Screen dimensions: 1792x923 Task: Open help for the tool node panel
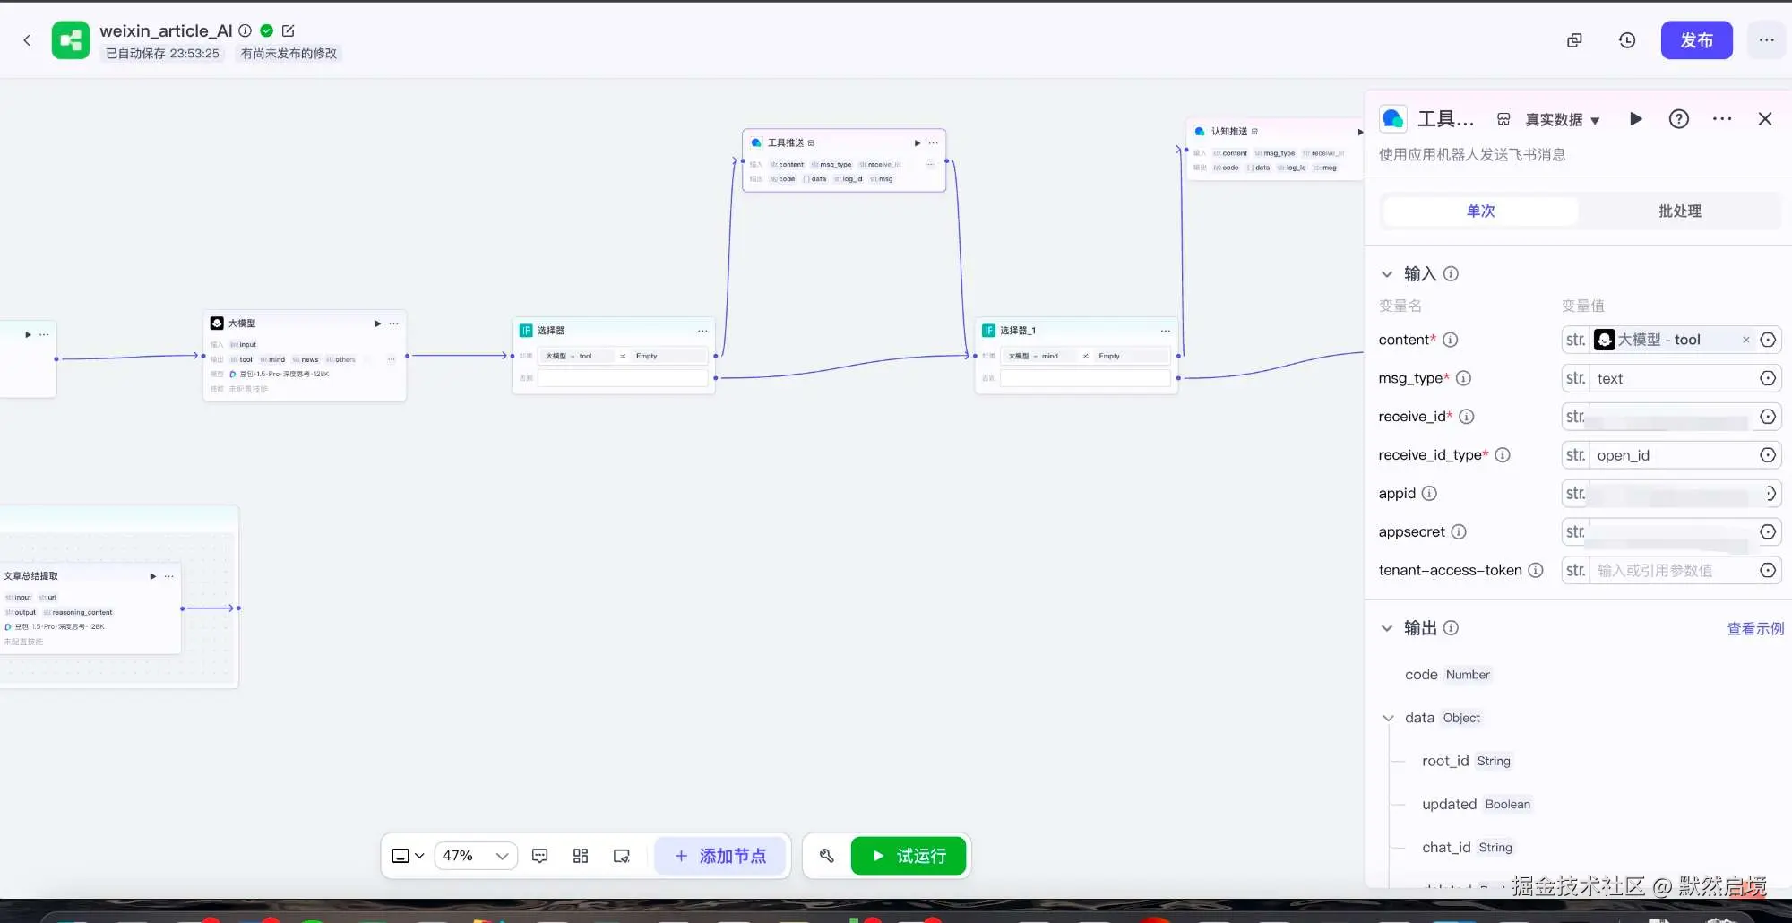pos(1679,119)
